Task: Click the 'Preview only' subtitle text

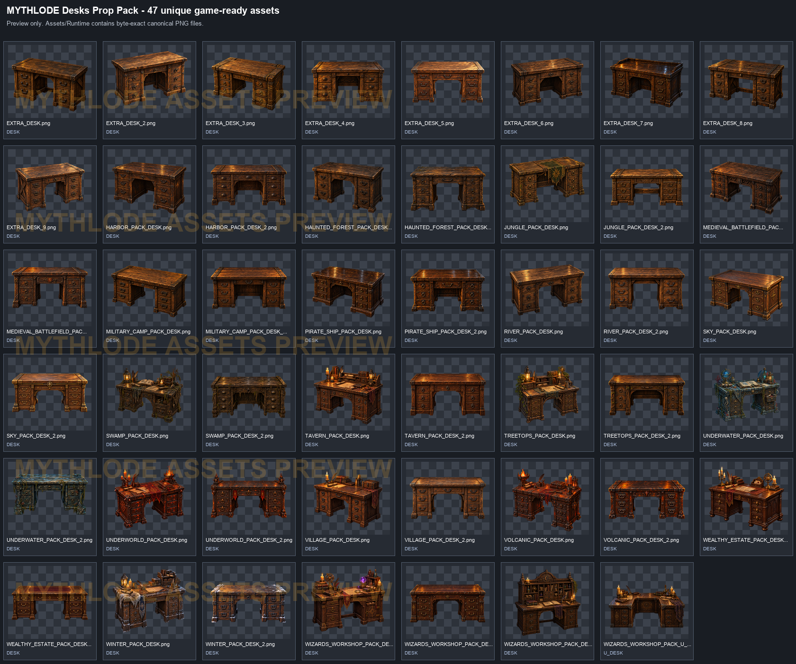Action: coord(105,24)
